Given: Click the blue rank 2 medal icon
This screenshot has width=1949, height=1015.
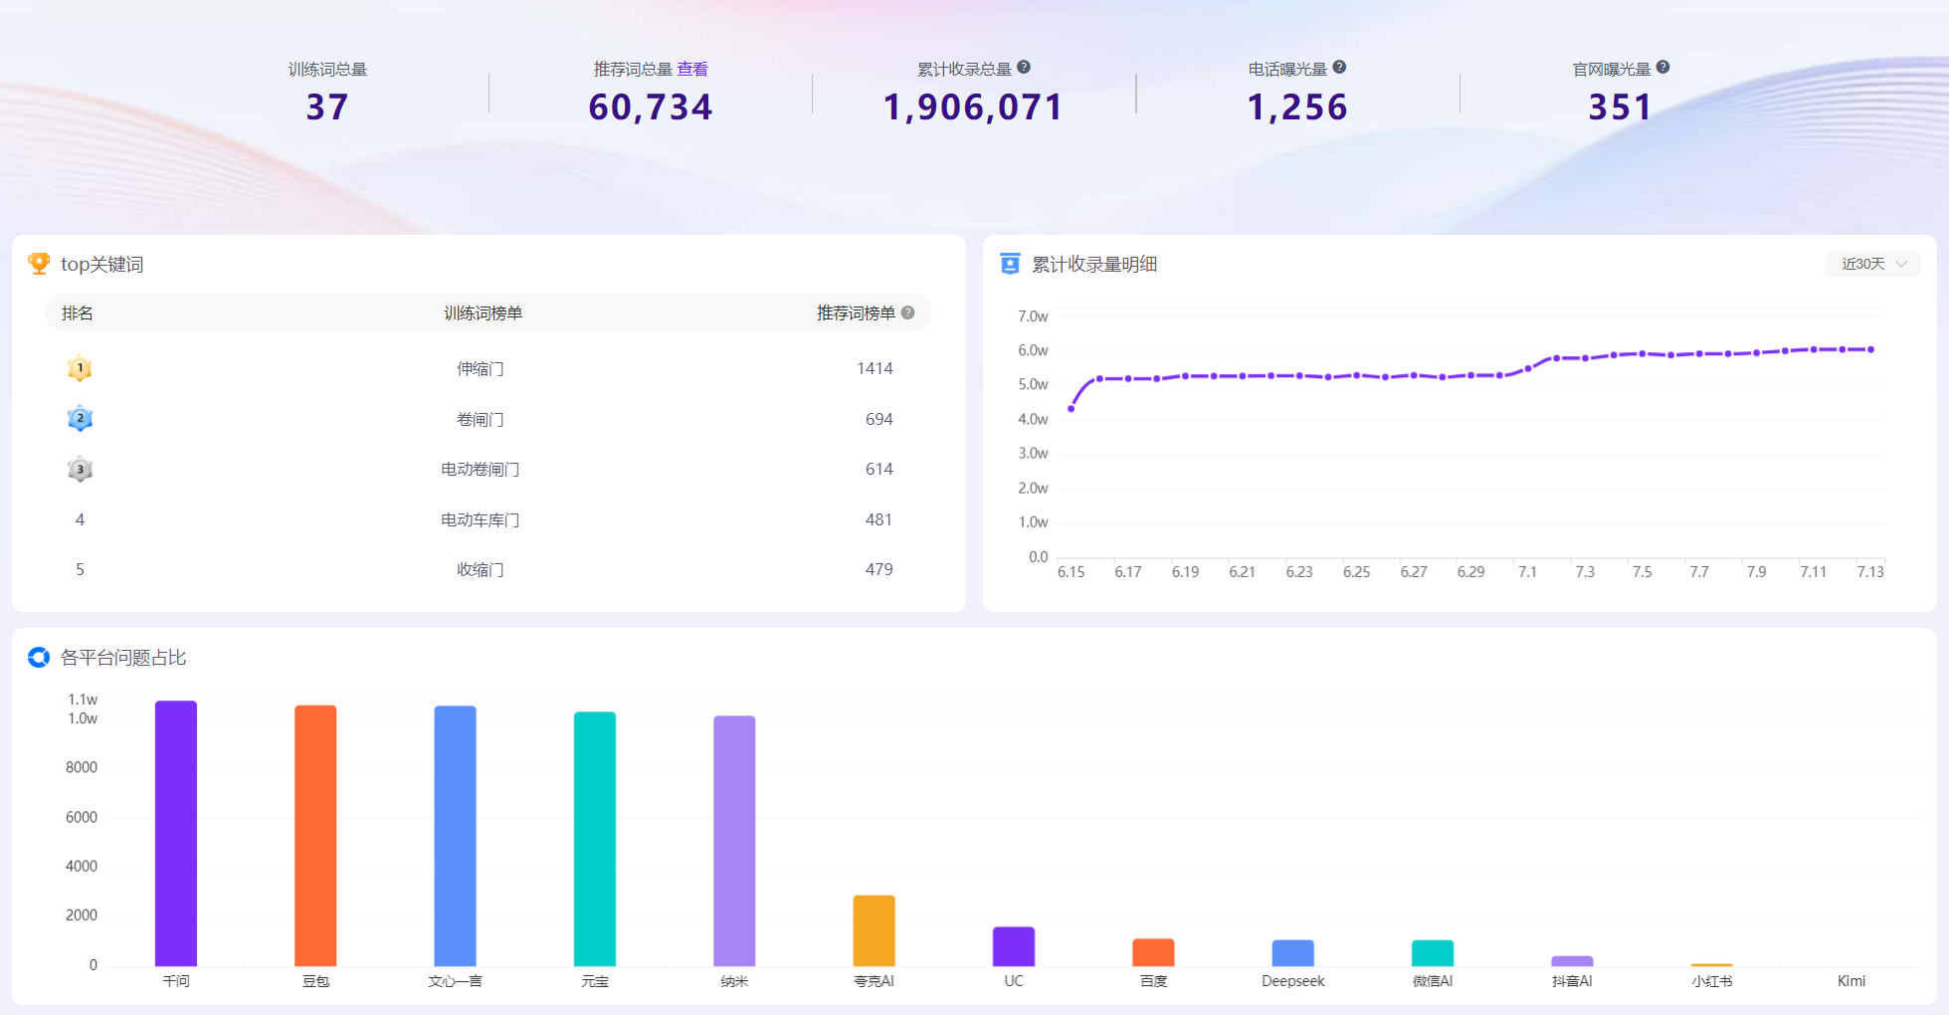Looking at the screenshot, I should [80, 419].
